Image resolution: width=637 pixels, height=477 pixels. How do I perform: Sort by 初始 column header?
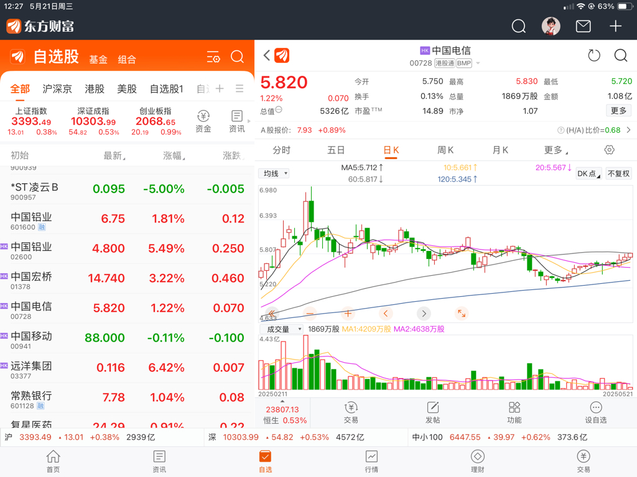19,155
